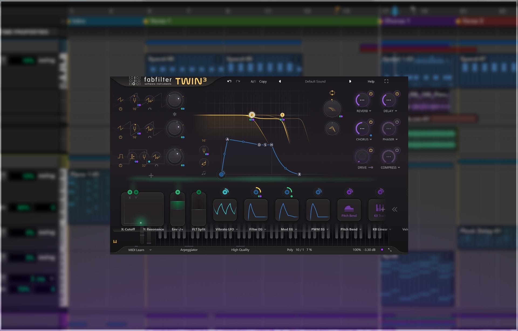Click the undo arrow in the header
The image size is (518, 331).
tap(229, 81)
